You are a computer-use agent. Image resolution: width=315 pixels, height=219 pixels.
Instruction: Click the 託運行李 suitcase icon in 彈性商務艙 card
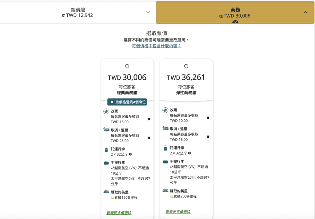point(165,148)
